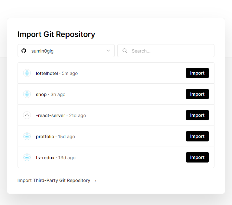Click the magnifier icon in search box
This screenshot has width=232, height=205.
pos(125,51)
